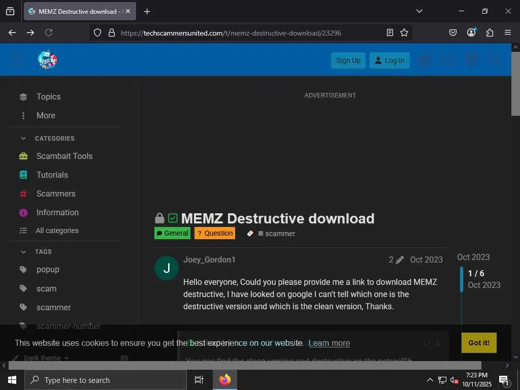Open the Firefox application menu

[508, 32]
